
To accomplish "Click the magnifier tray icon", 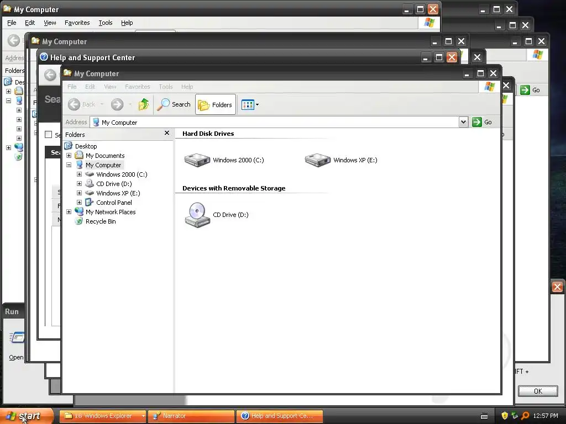I will pyautogui.click(x=525, y=416).
